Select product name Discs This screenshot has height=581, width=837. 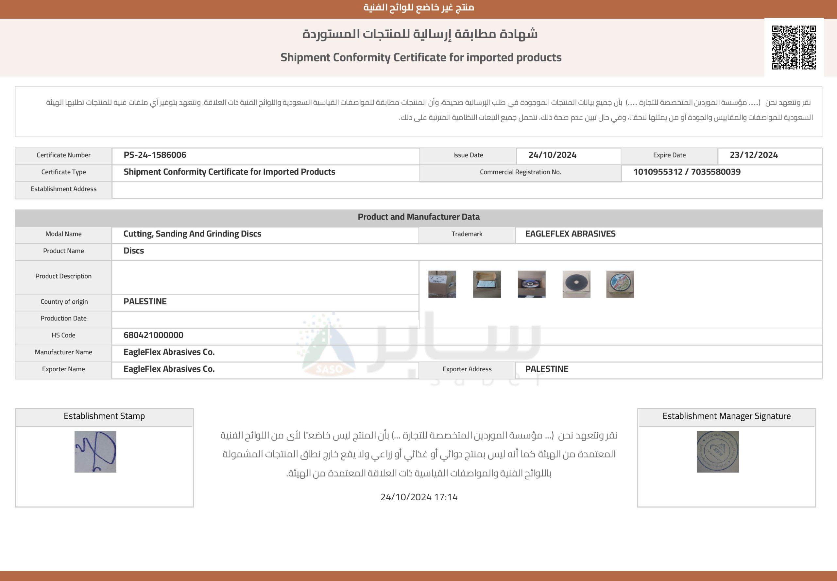pos(134,251)
